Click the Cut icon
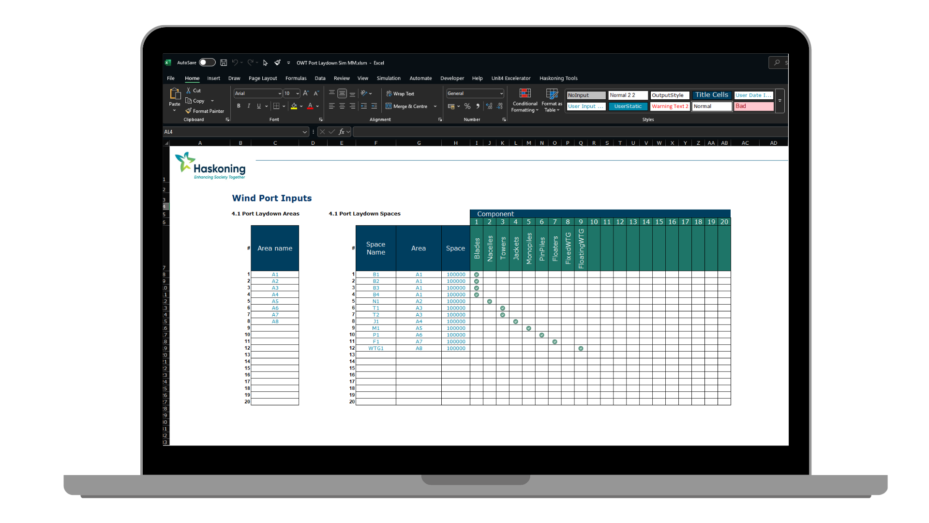 pos(188,91)
